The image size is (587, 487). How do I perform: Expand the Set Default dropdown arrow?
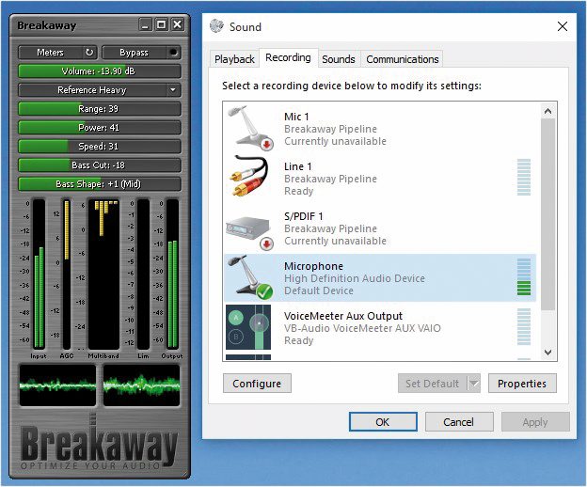click(x=474, y=384)
